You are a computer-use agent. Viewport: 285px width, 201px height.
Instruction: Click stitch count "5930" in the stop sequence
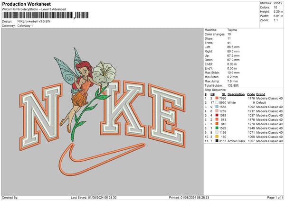pyautogui.click(x=223, y=102)
